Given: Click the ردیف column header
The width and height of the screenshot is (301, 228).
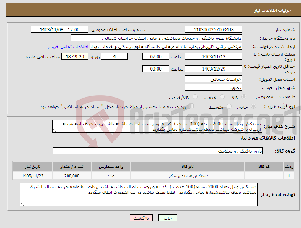Looking at the screenshot, I should point(289,167).
